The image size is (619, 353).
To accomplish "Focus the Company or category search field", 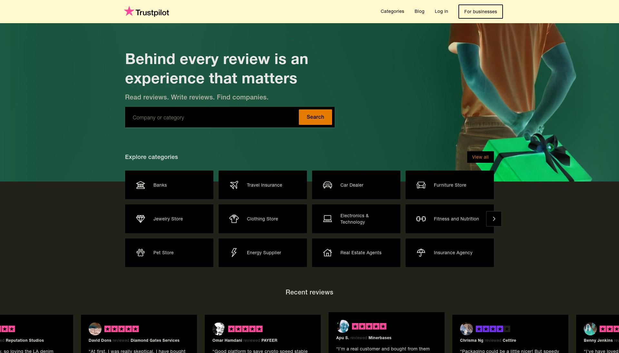I will click(213, 117).
